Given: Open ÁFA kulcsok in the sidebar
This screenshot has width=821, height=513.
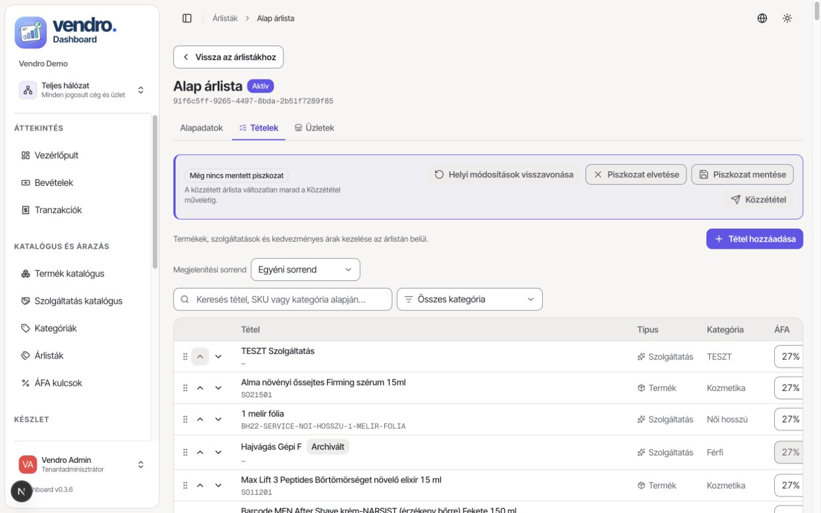Looking at the screenshot, I should (82, 383).
